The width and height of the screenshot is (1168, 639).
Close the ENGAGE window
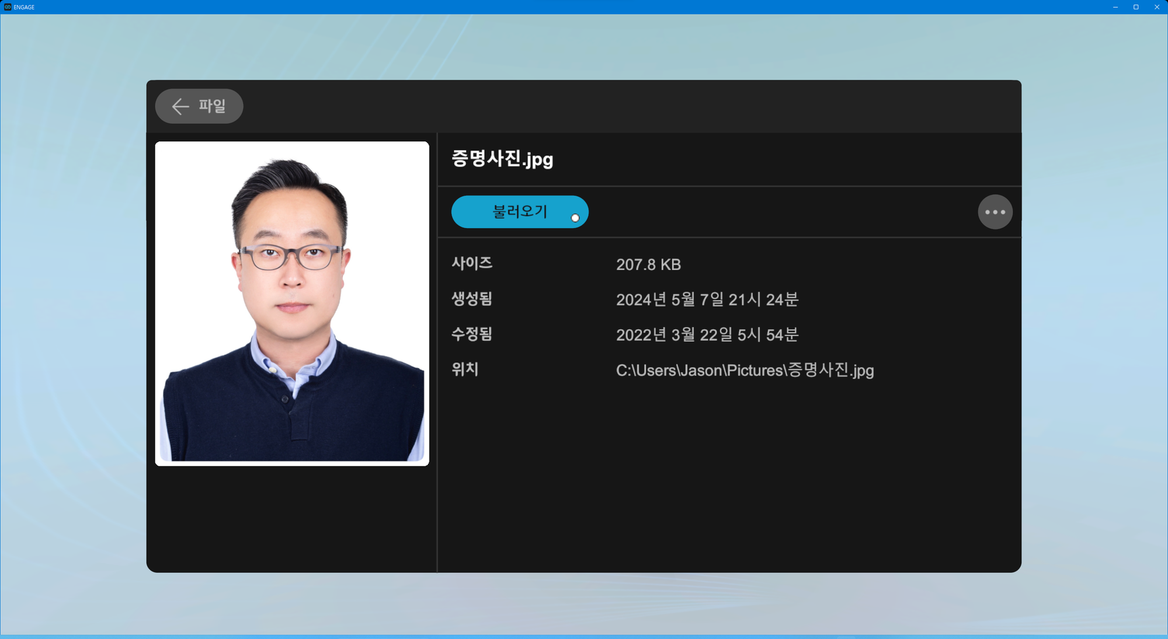pos(1156,7)
